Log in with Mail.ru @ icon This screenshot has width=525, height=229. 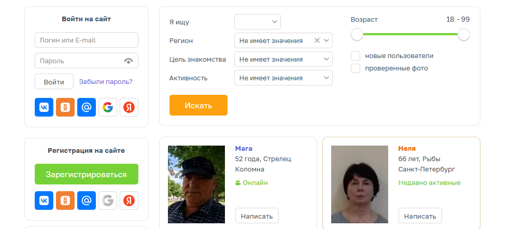(x=87, y=107)
